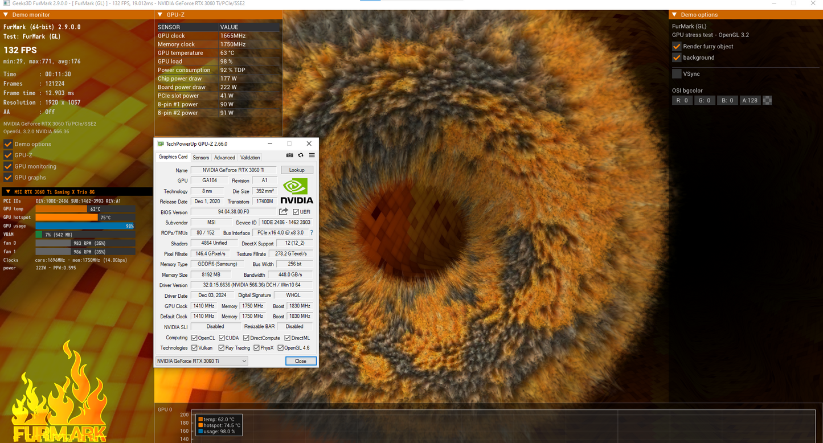Uncheck GPU-Z in Demo monitor
This screenshot has height=443, width=823.
(8, 155)
